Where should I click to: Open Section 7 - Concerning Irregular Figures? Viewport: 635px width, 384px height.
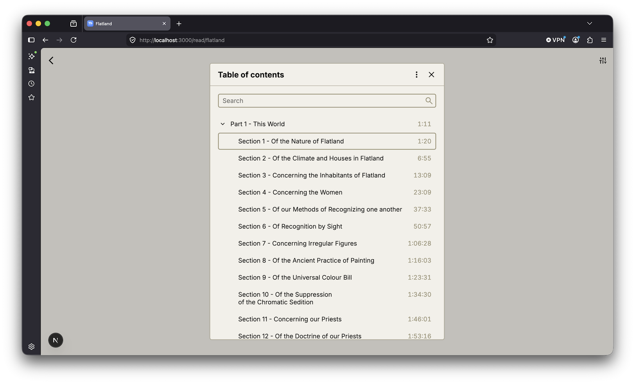point(327,243)
